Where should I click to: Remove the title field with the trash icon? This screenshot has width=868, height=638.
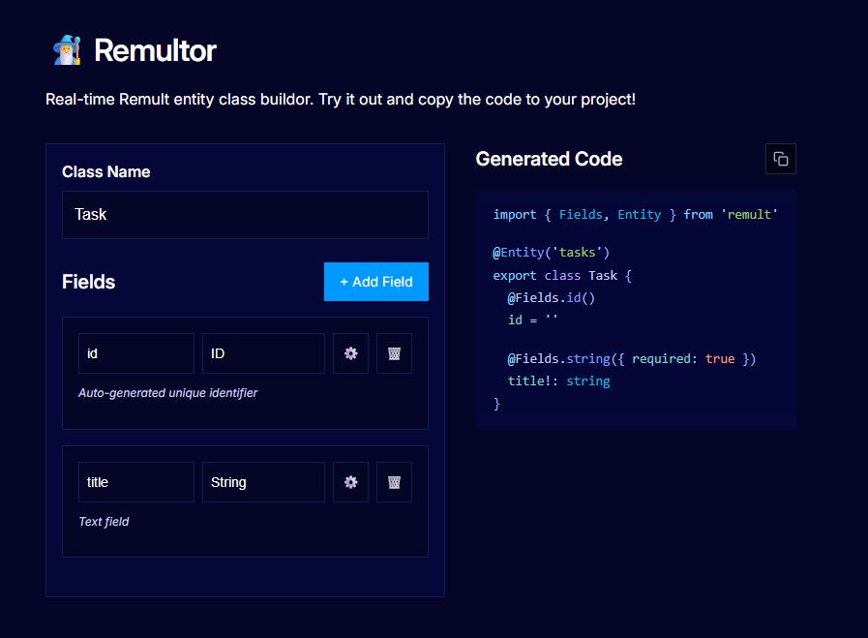394,481
